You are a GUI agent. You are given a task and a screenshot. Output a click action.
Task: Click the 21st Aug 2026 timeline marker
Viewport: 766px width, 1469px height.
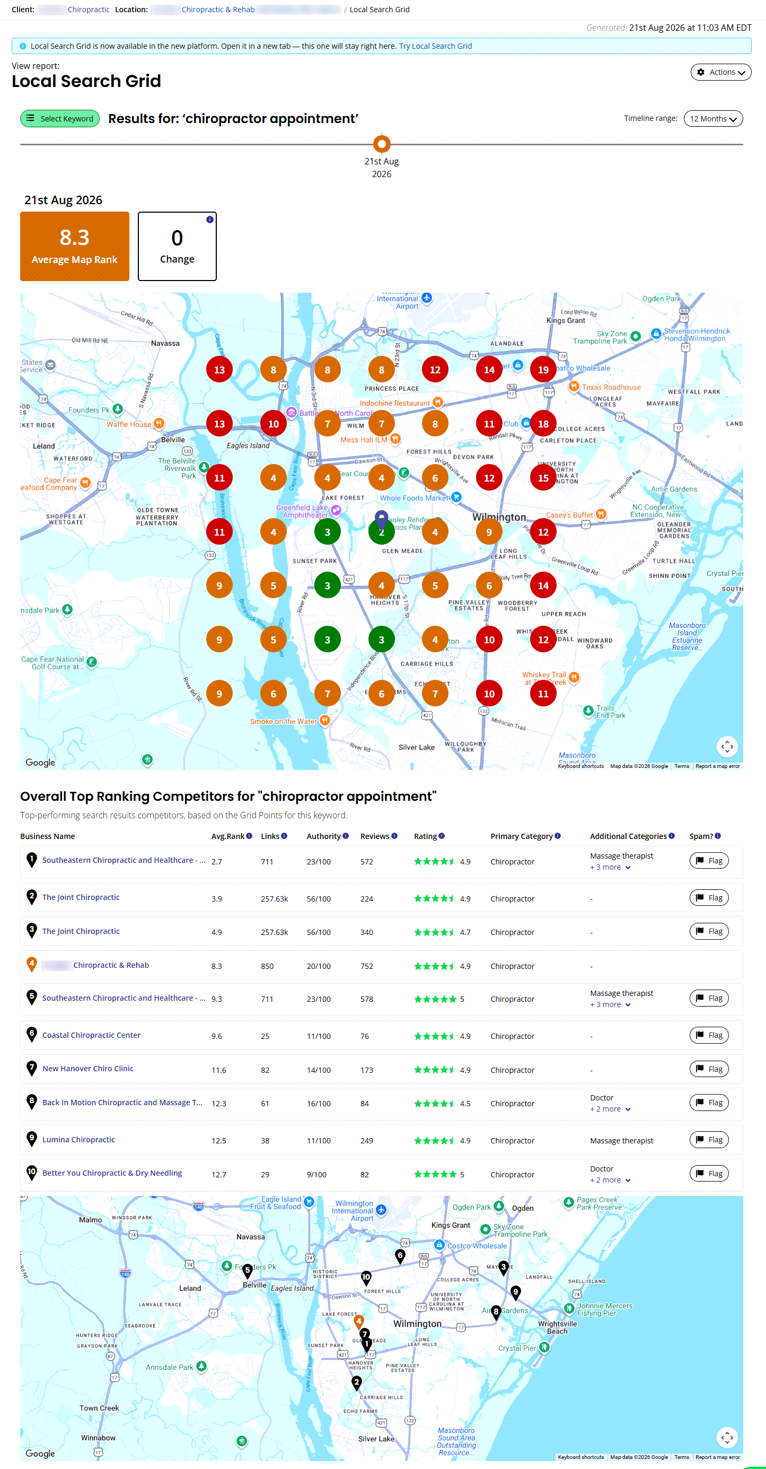coord(381,144)
